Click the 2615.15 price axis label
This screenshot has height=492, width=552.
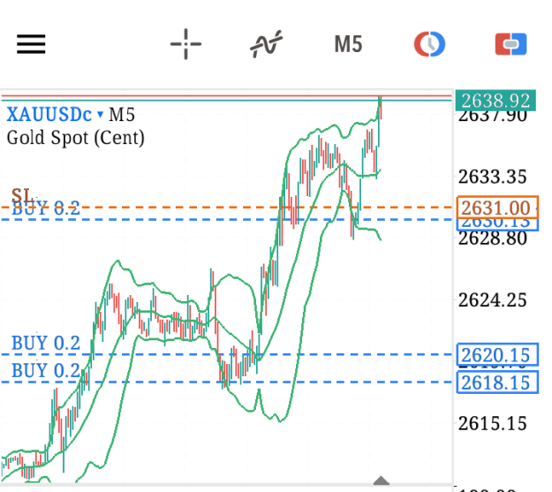click(x=492, y=423)
